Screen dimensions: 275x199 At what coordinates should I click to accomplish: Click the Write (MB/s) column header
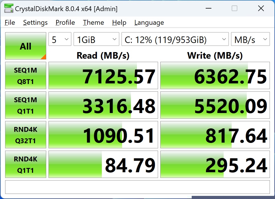[215, 56]
